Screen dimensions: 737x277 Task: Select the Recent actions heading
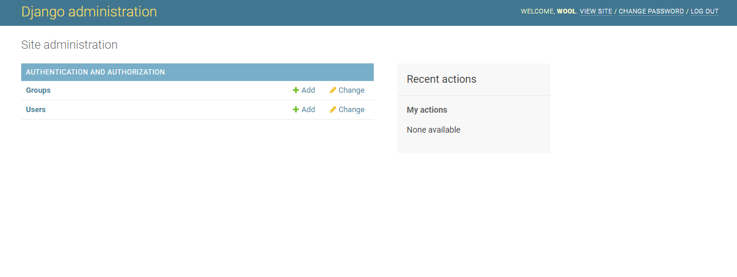point(441,79)
